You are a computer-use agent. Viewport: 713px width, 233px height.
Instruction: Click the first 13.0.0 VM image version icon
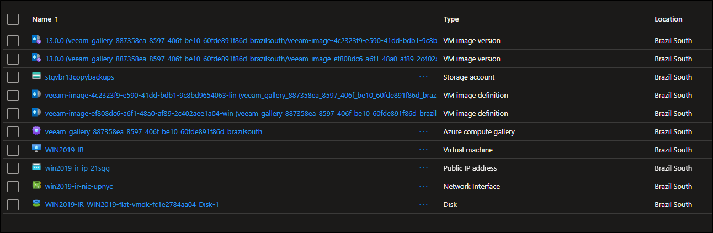(36, 40)
